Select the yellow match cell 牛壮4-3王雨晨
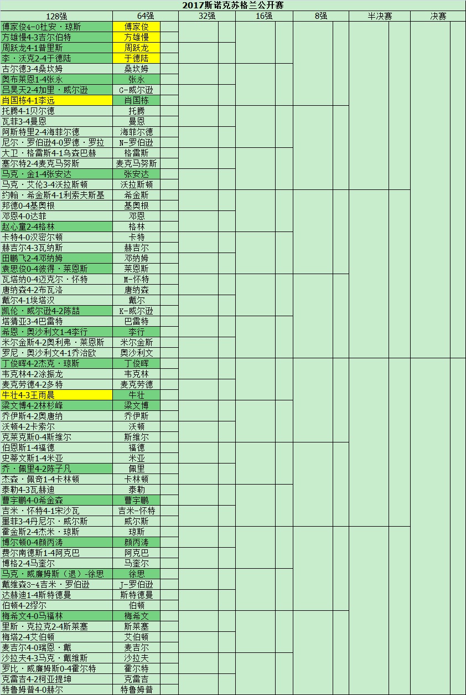 (x=56, y=395)
